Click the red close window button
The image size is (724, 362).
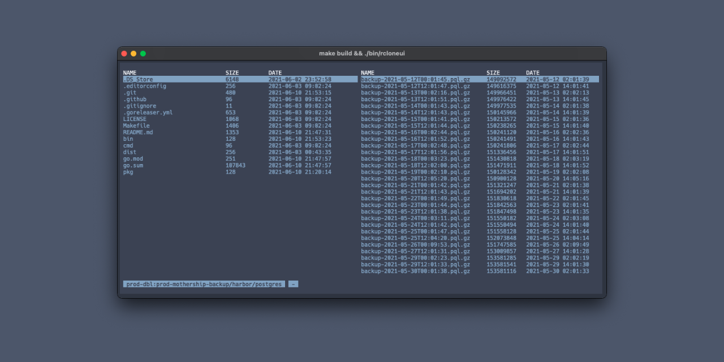pyautogui.click(x=124, y=54)
